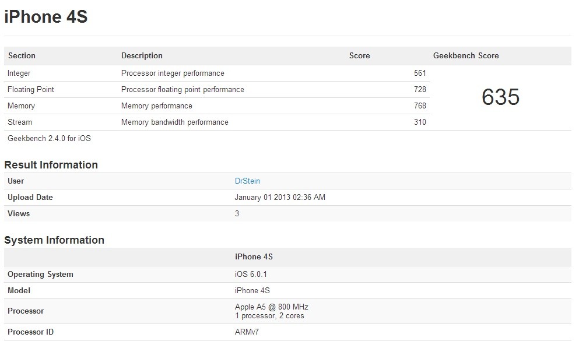Viewport: 579px width, 341px height.
Task: Click the Result Information heading
Action: tap(51, 165)
